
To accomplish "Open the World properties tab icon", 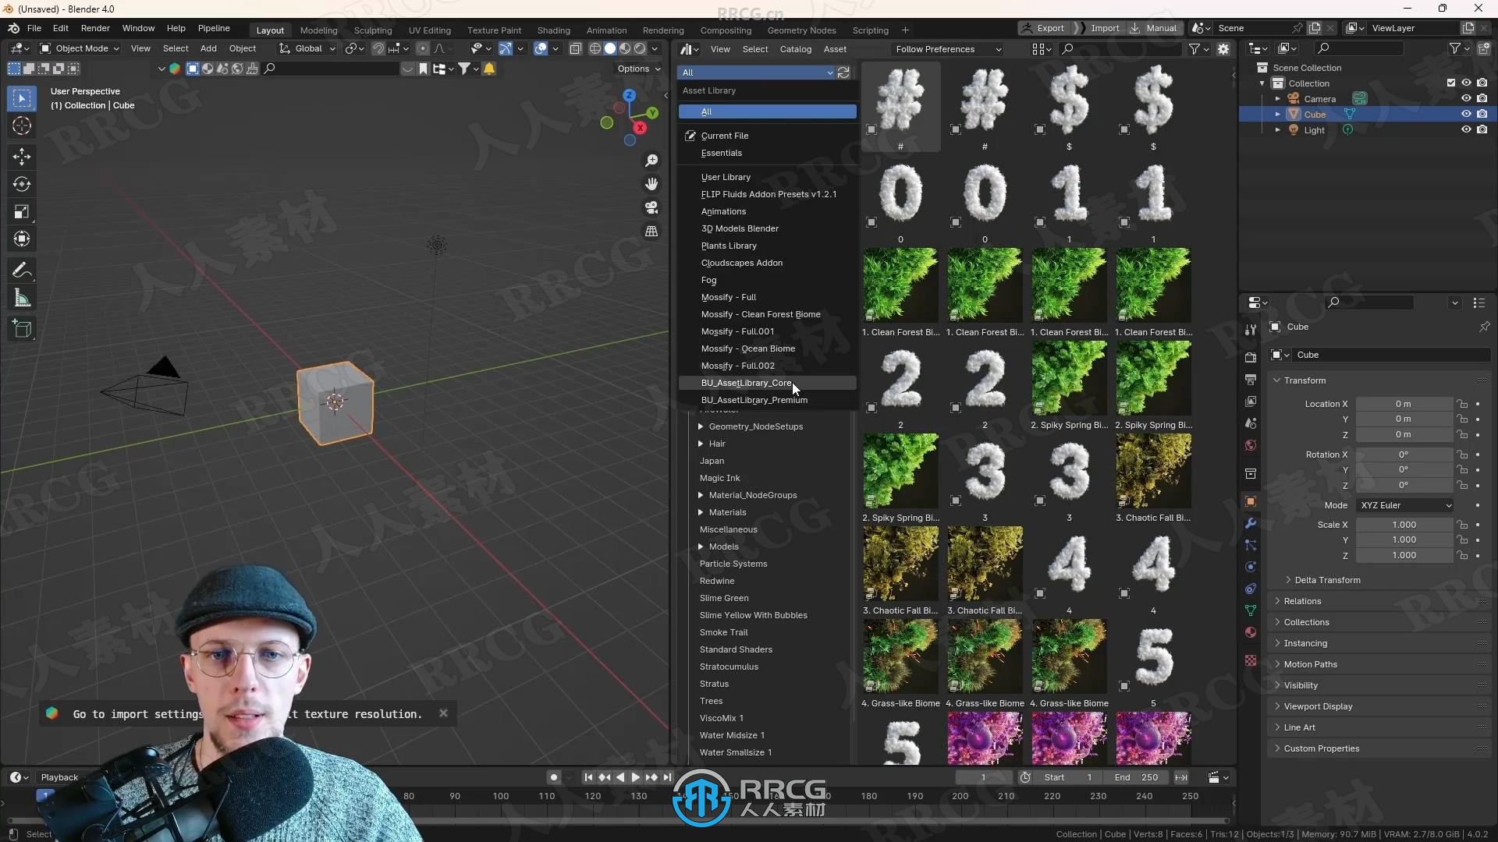I will click(x=1251, y=445).
